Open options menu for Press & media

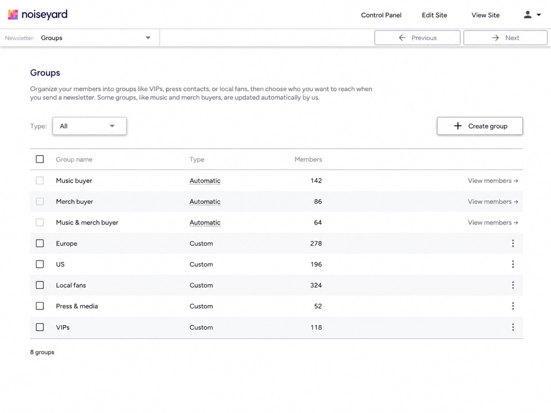tap(513, 306)
